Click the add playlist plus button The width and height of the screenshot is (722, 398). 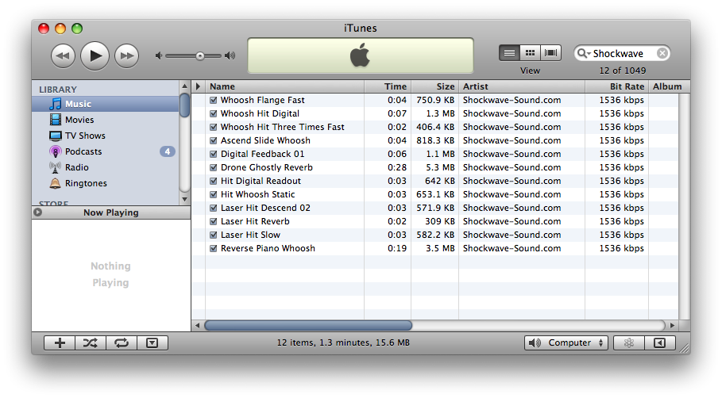(x=60, y=343)
